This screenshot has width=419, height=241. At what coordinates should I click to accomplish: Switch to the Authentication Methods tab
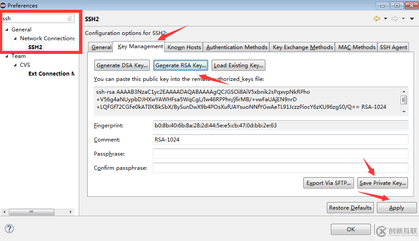(x=237, y=47)
